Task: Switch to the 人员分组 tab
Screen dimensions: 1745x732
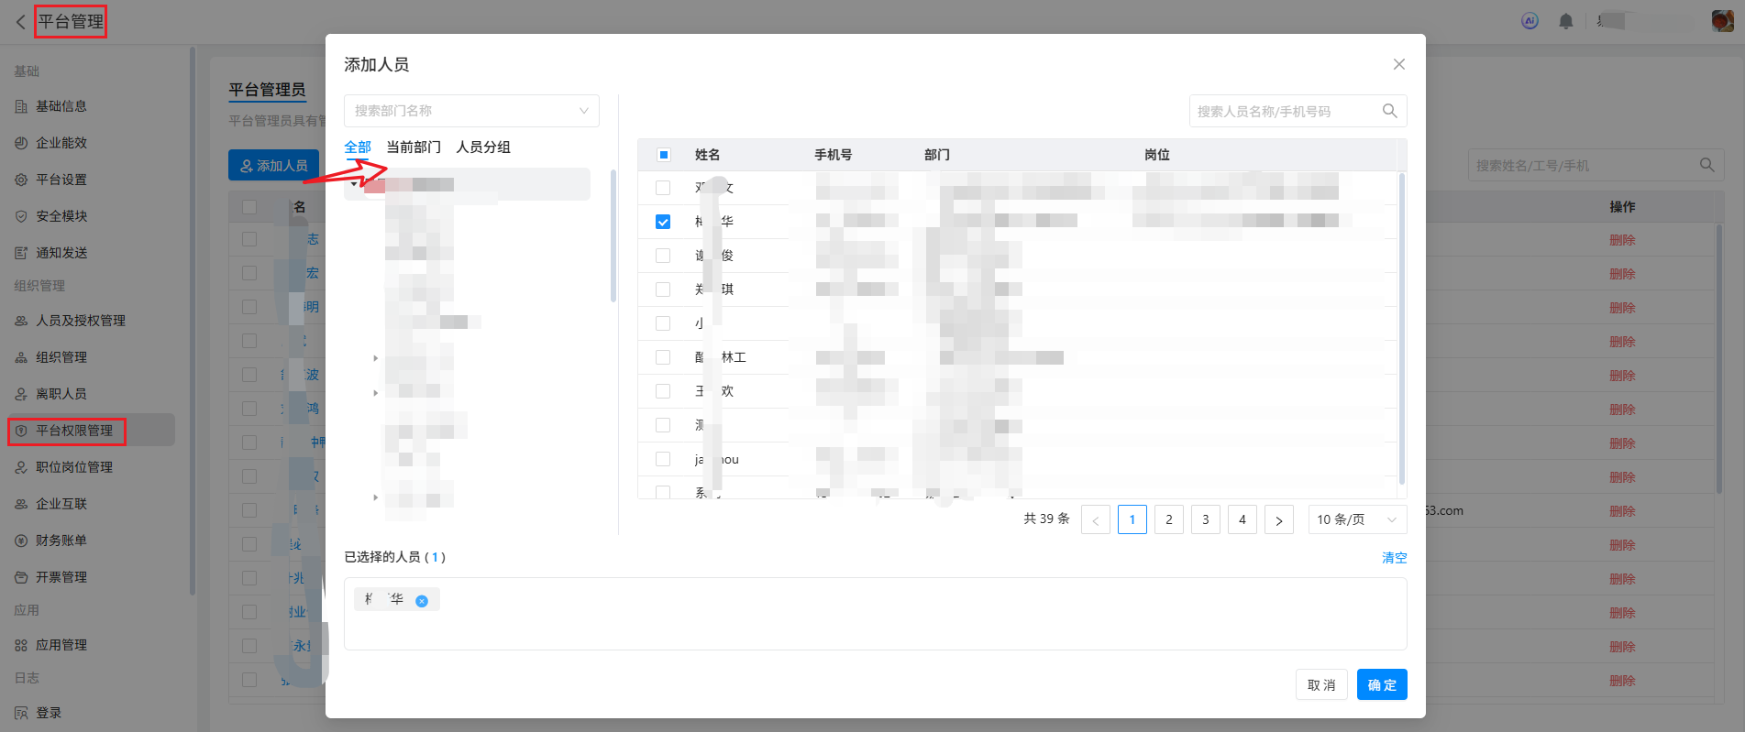Action: tap(483, 147)
